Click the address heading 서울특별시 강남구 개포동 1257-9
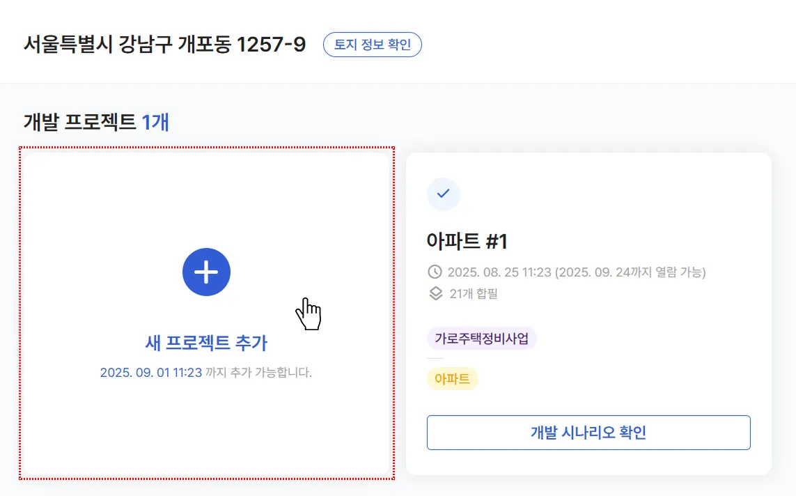Viewport: 796px width, 496px height. pos(164,45)
